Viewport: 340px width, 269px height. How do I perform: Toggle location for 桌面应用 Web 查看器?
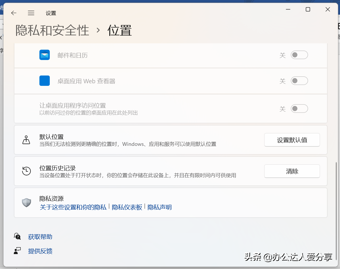click(x=299, y=81)
